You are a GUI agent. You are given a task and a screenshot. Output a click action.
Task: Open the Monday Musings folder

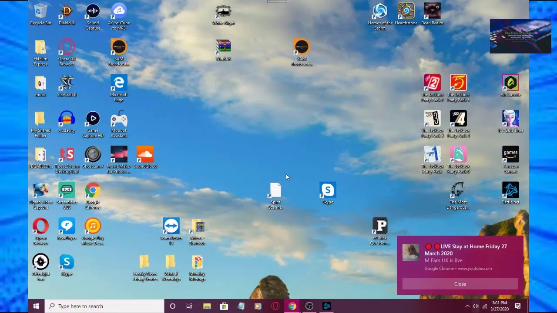click(197, 268)
